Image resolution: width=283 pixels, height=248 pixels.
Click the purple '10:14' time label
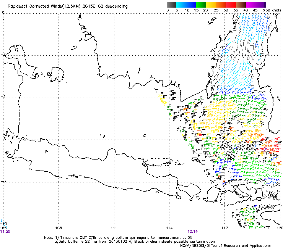[193, 232]
